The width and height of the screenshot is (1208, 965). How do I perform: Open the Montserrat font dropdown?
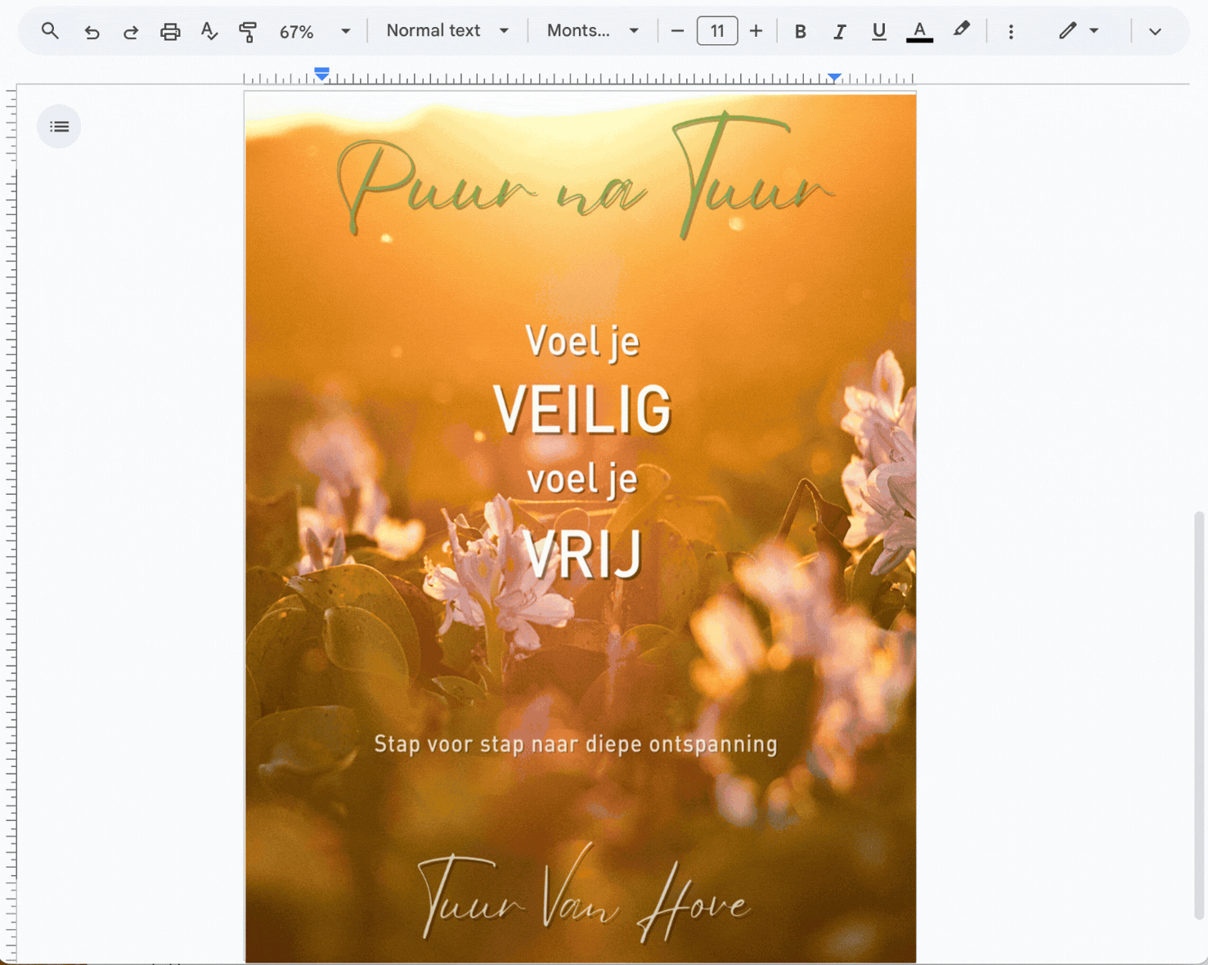coord(593,31)
